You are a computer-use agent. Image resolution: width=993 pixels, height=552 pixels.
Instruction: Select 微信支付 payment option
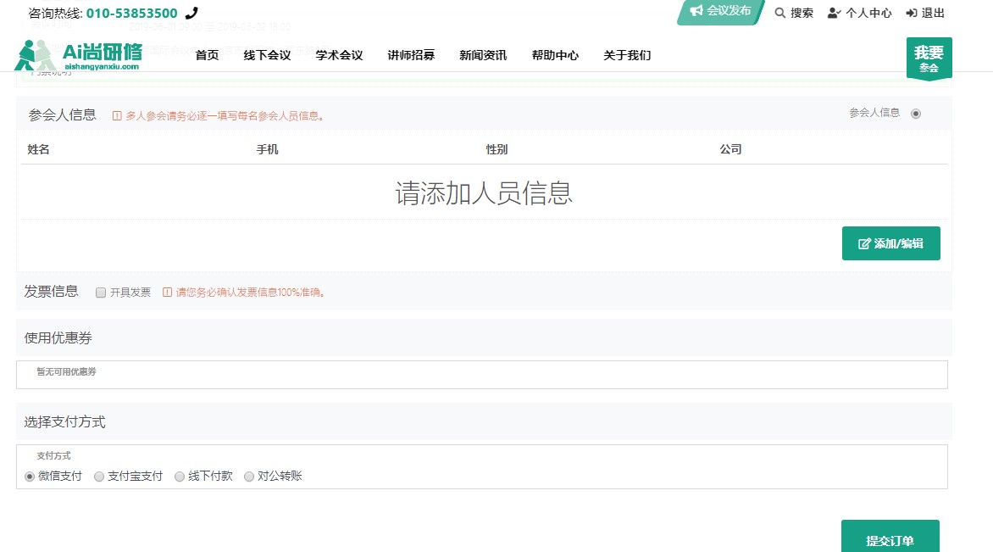pyautogui.click(x=31, y=477)
